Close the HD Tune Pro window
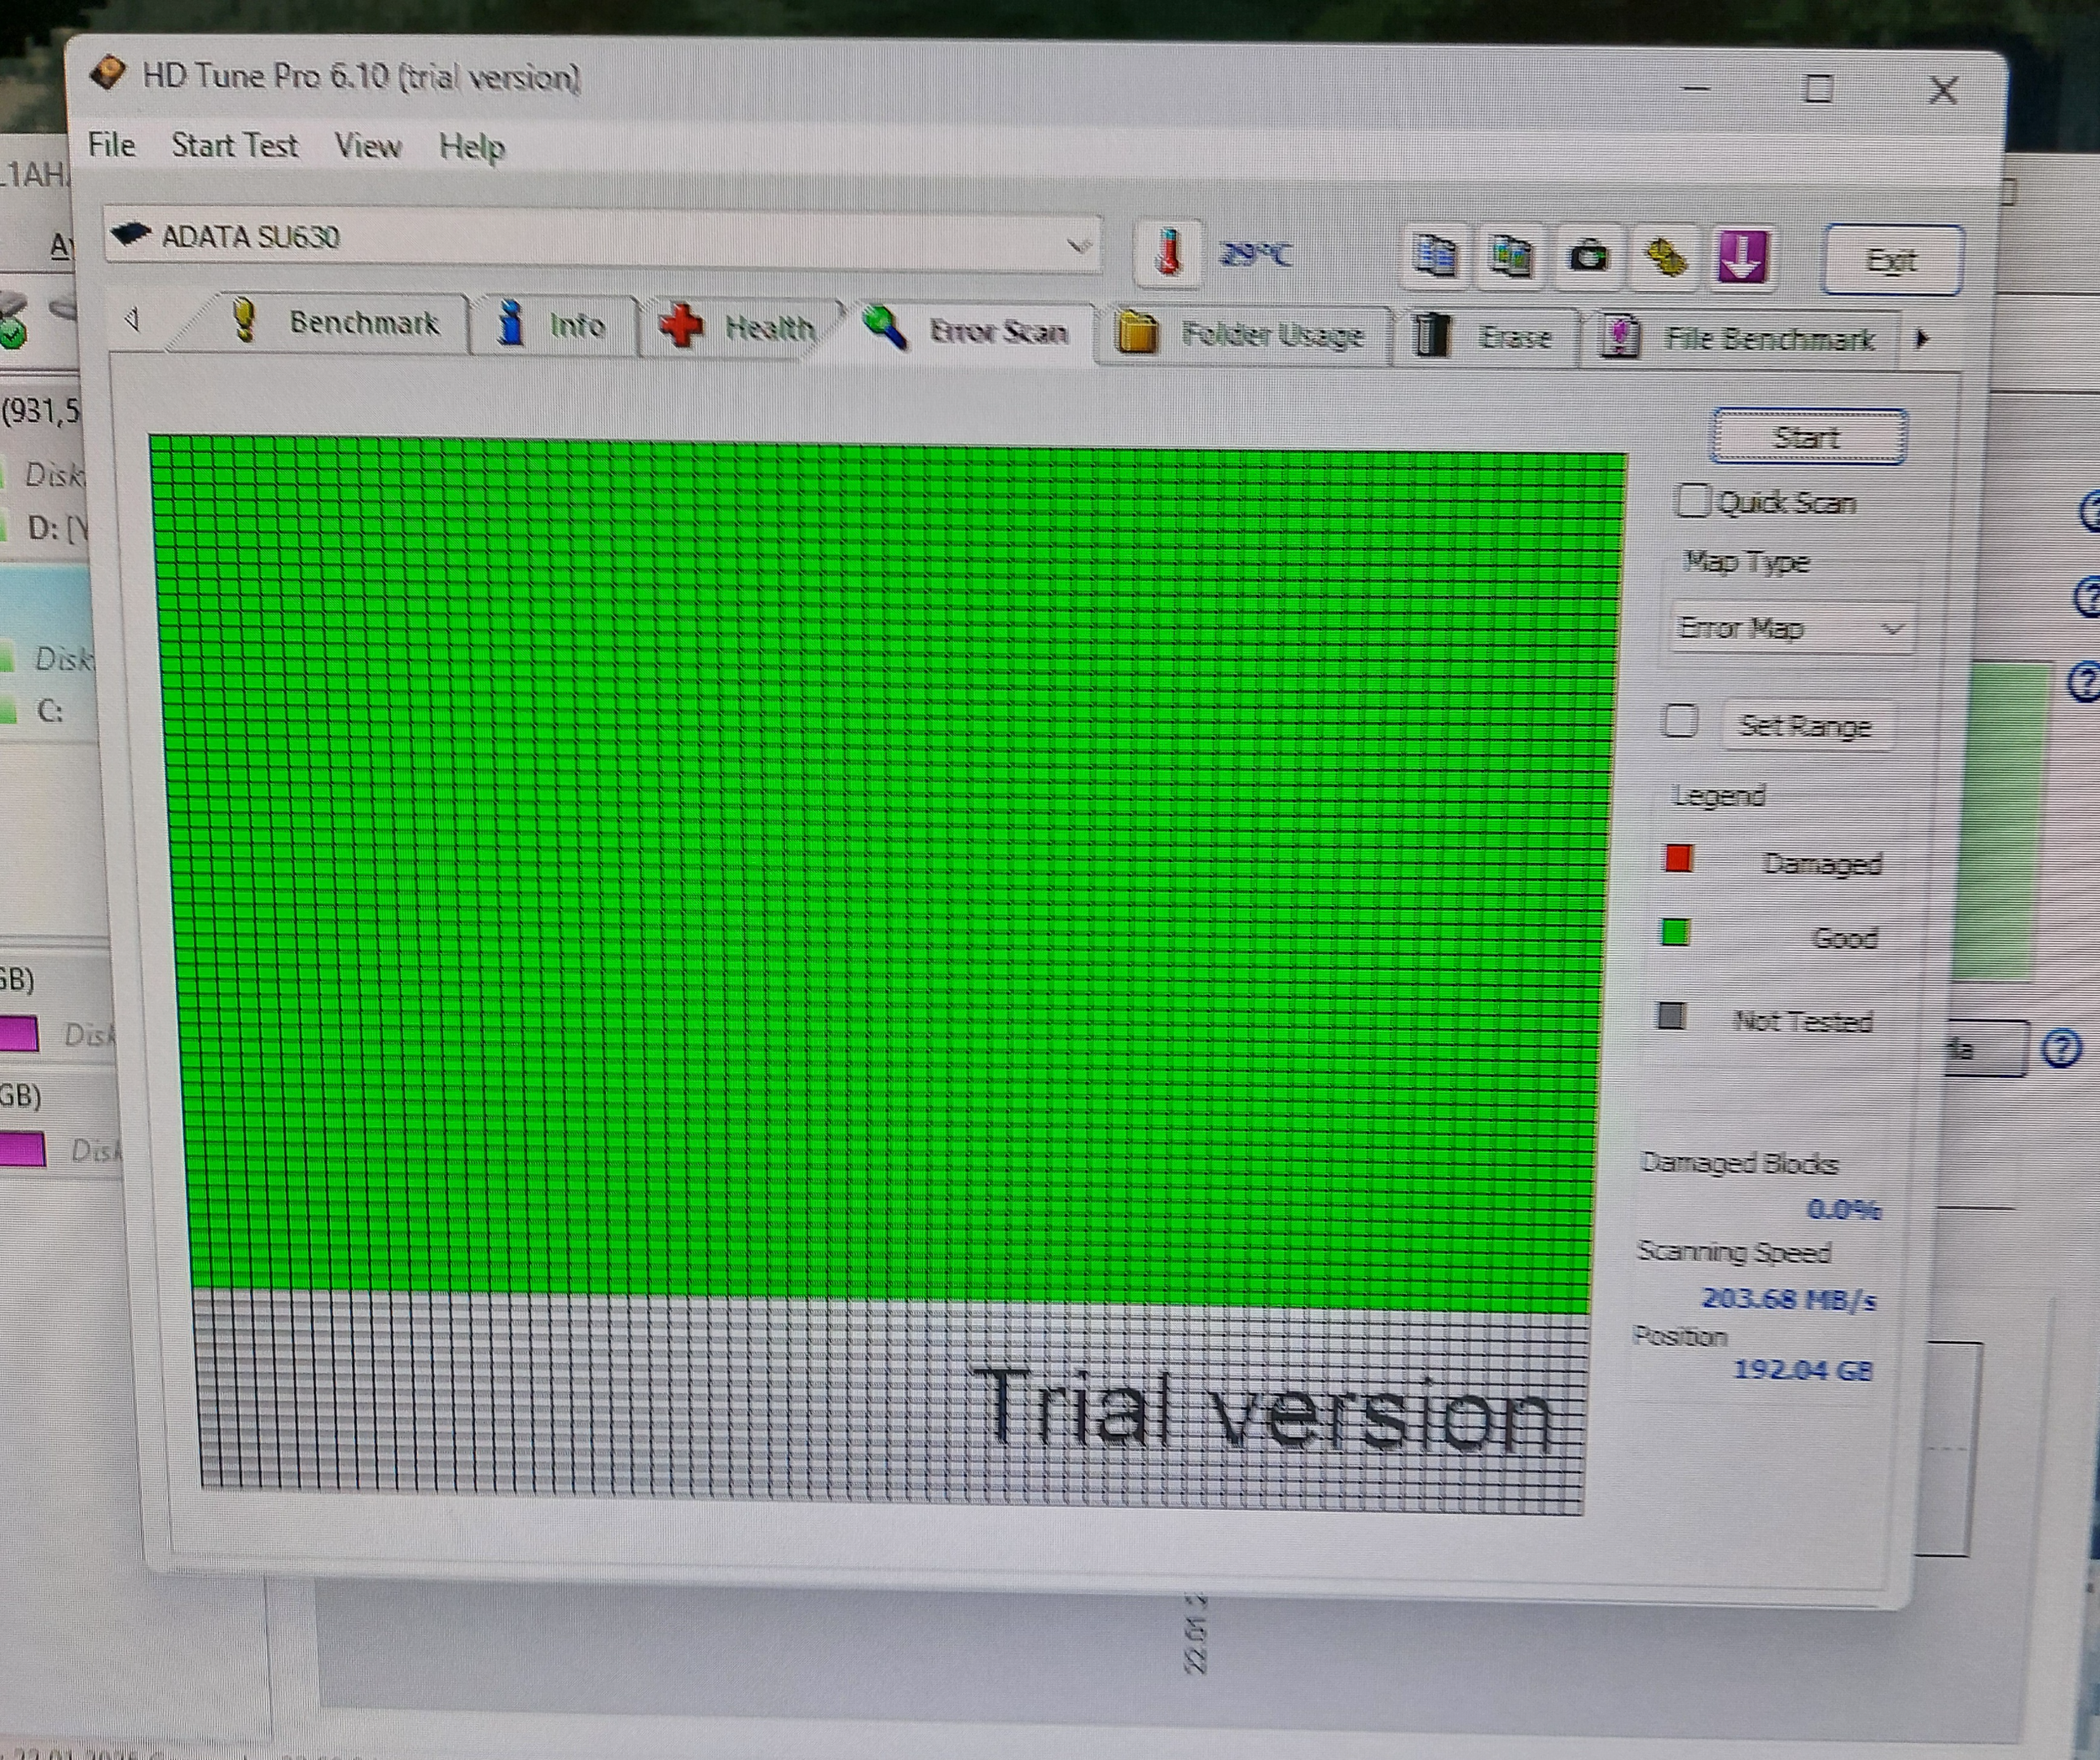Screen dimensions: 2100x1760 [1943, 91]
